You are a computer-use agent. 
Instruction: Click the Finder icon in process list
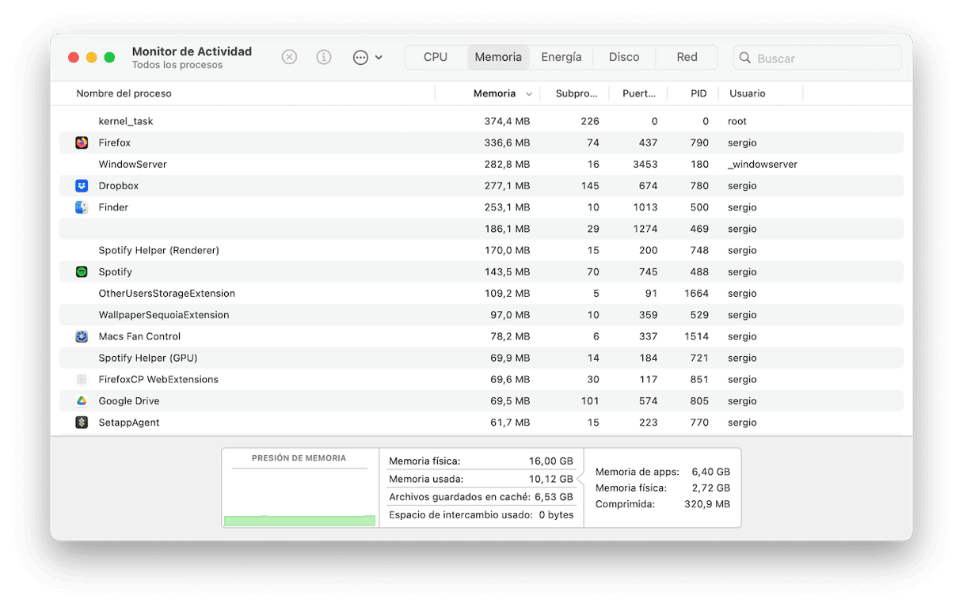coord(82,207)
